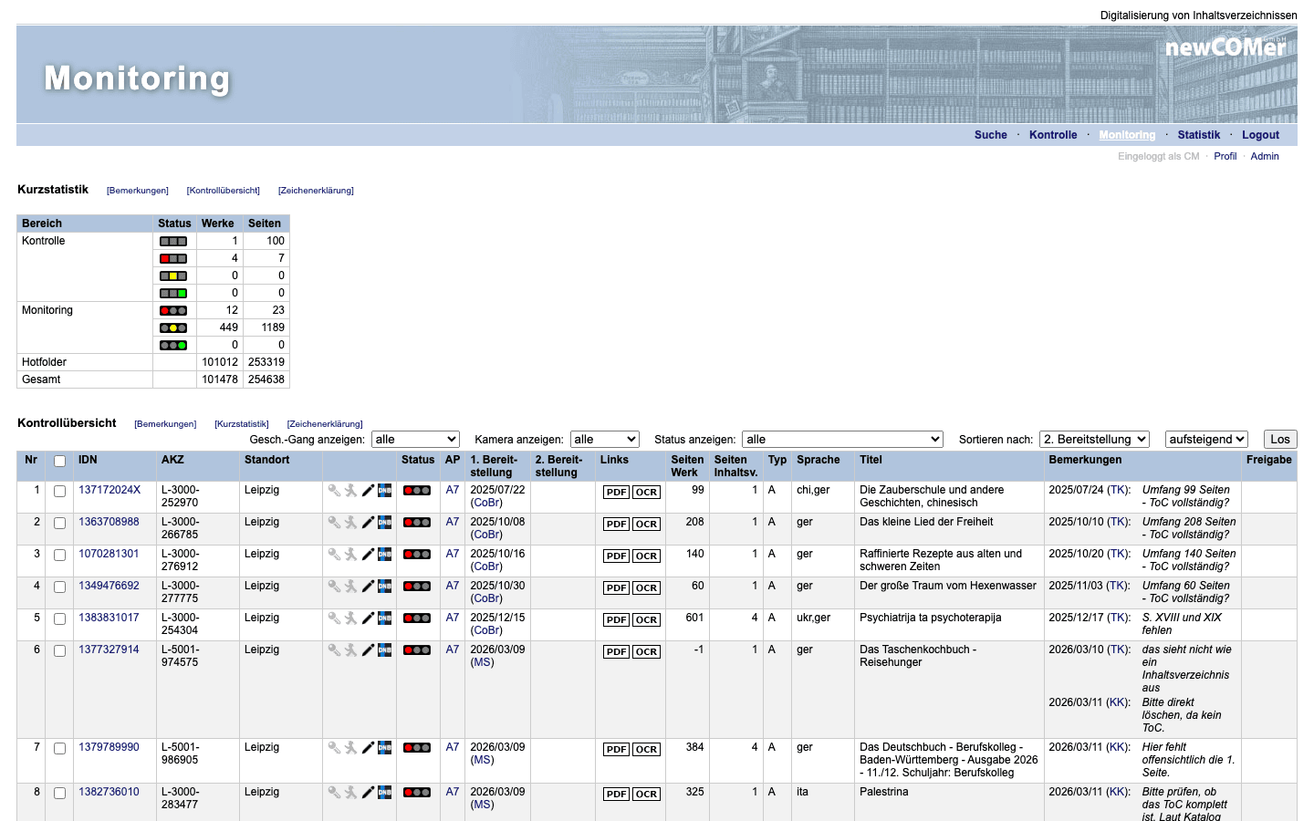Click the grey walking figure icon for IDN 1349476692
The image size is (1314, 821).
350,587
